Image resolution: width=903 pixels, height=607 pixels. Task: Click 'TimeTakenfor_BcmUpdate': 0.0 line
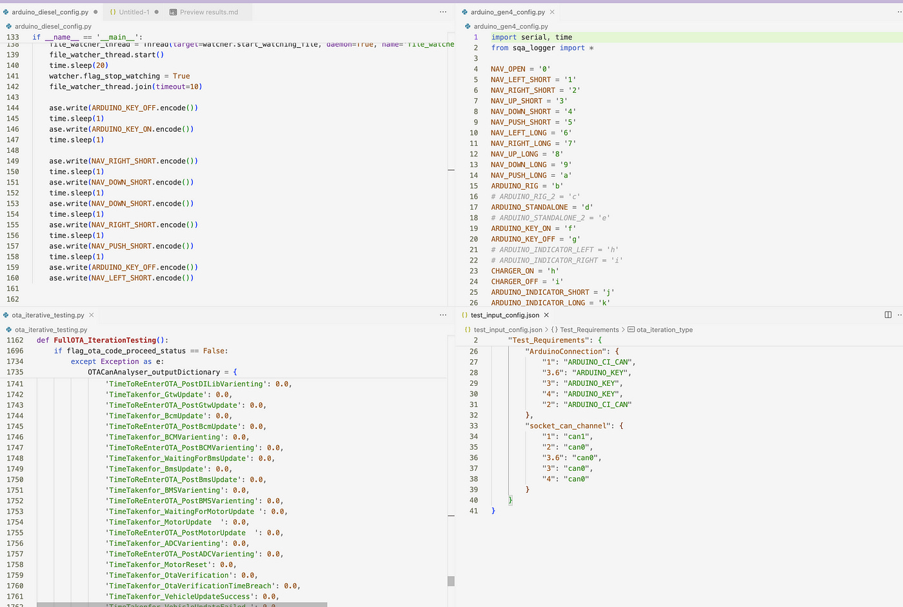(x=169, y=415)
